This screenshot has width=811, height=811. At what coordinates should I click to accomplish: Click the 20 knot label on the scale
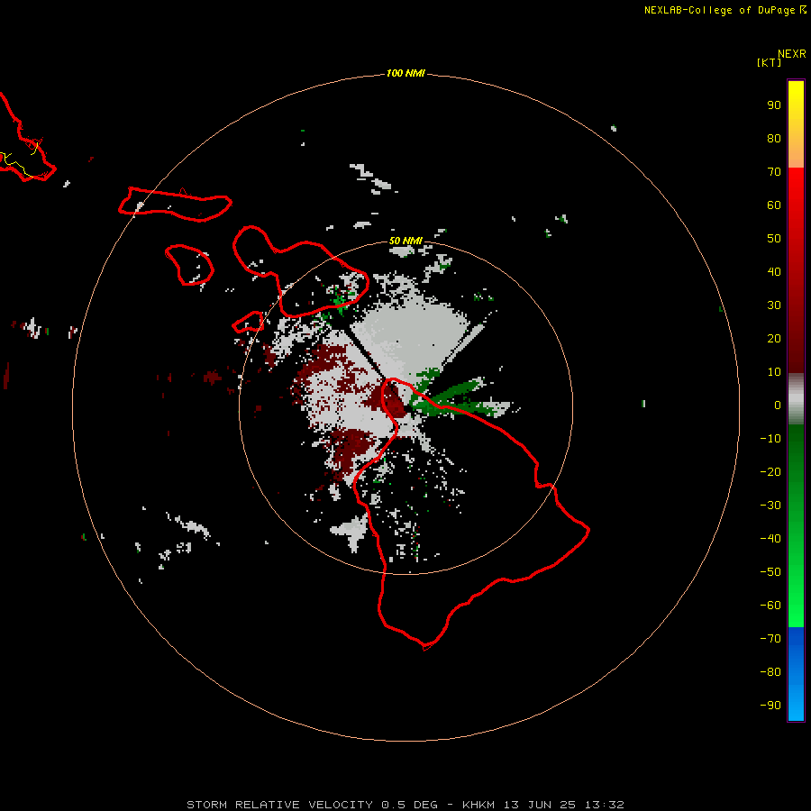[774, 339]
